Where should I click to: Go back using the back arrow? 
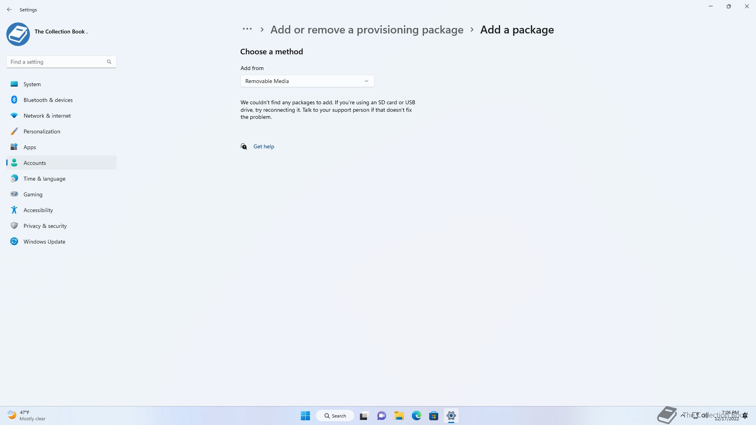pyautogui.click(x=9, y=9)
